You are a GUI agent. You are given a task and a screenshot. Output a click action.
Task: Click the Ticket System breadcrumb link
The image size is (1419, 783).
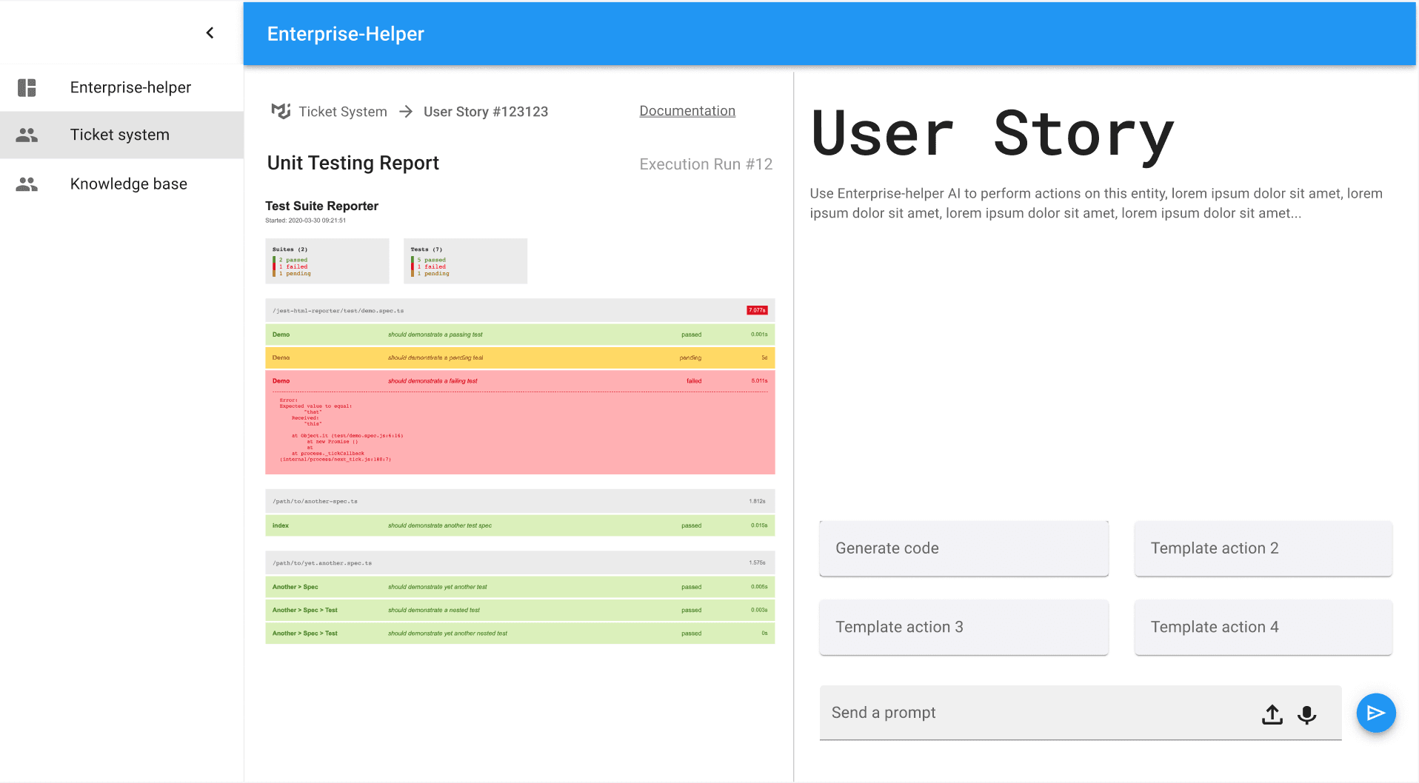(x=342, y=112)
